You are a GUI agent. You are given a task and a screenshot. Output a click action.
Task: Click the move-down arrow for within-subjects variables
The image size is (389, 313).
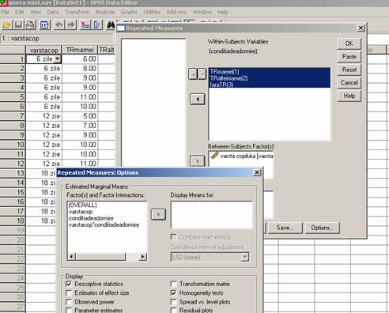pyautogui.click(x=202, y=74)
